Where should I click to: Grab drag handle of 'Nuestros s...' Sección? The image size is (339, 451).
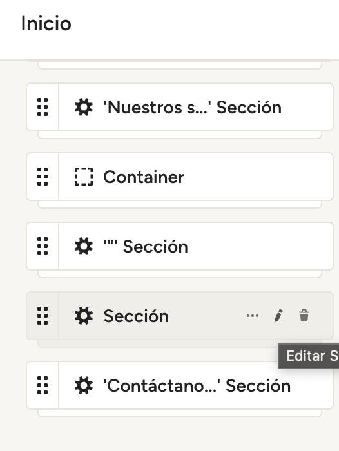(x=43, y=108)
